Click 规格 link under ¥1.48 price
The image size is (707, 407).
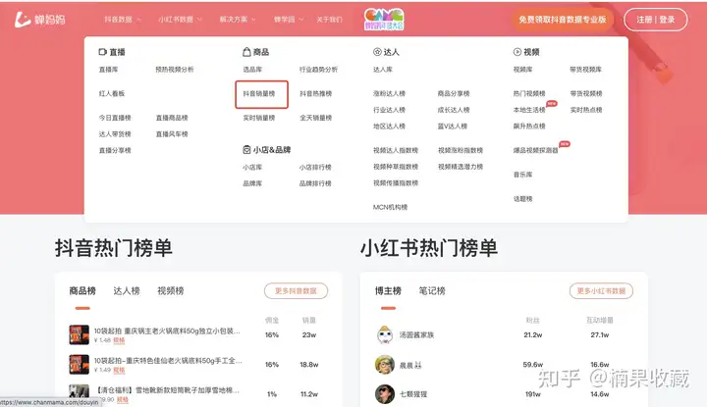pos(119,340)
